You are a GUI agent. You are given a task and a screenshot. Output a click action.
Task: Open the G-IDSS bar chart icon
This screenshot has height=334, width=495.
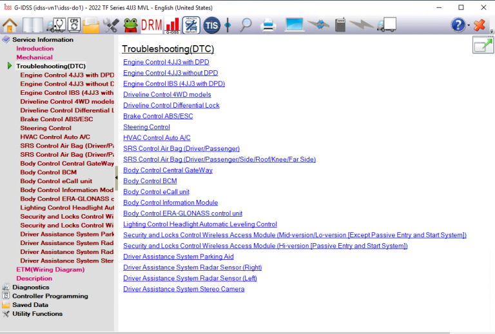click(172, 25)
